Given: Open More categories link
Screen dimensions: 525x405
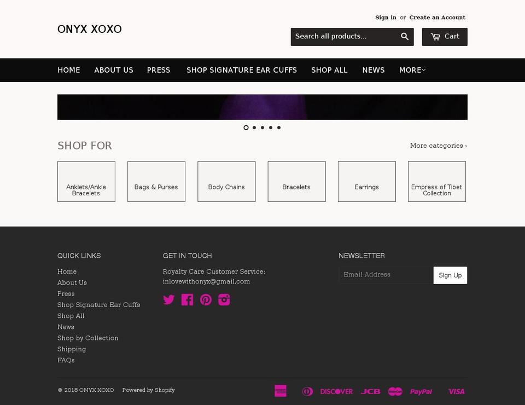Looking at the screenshot, I should click(438, 146).
